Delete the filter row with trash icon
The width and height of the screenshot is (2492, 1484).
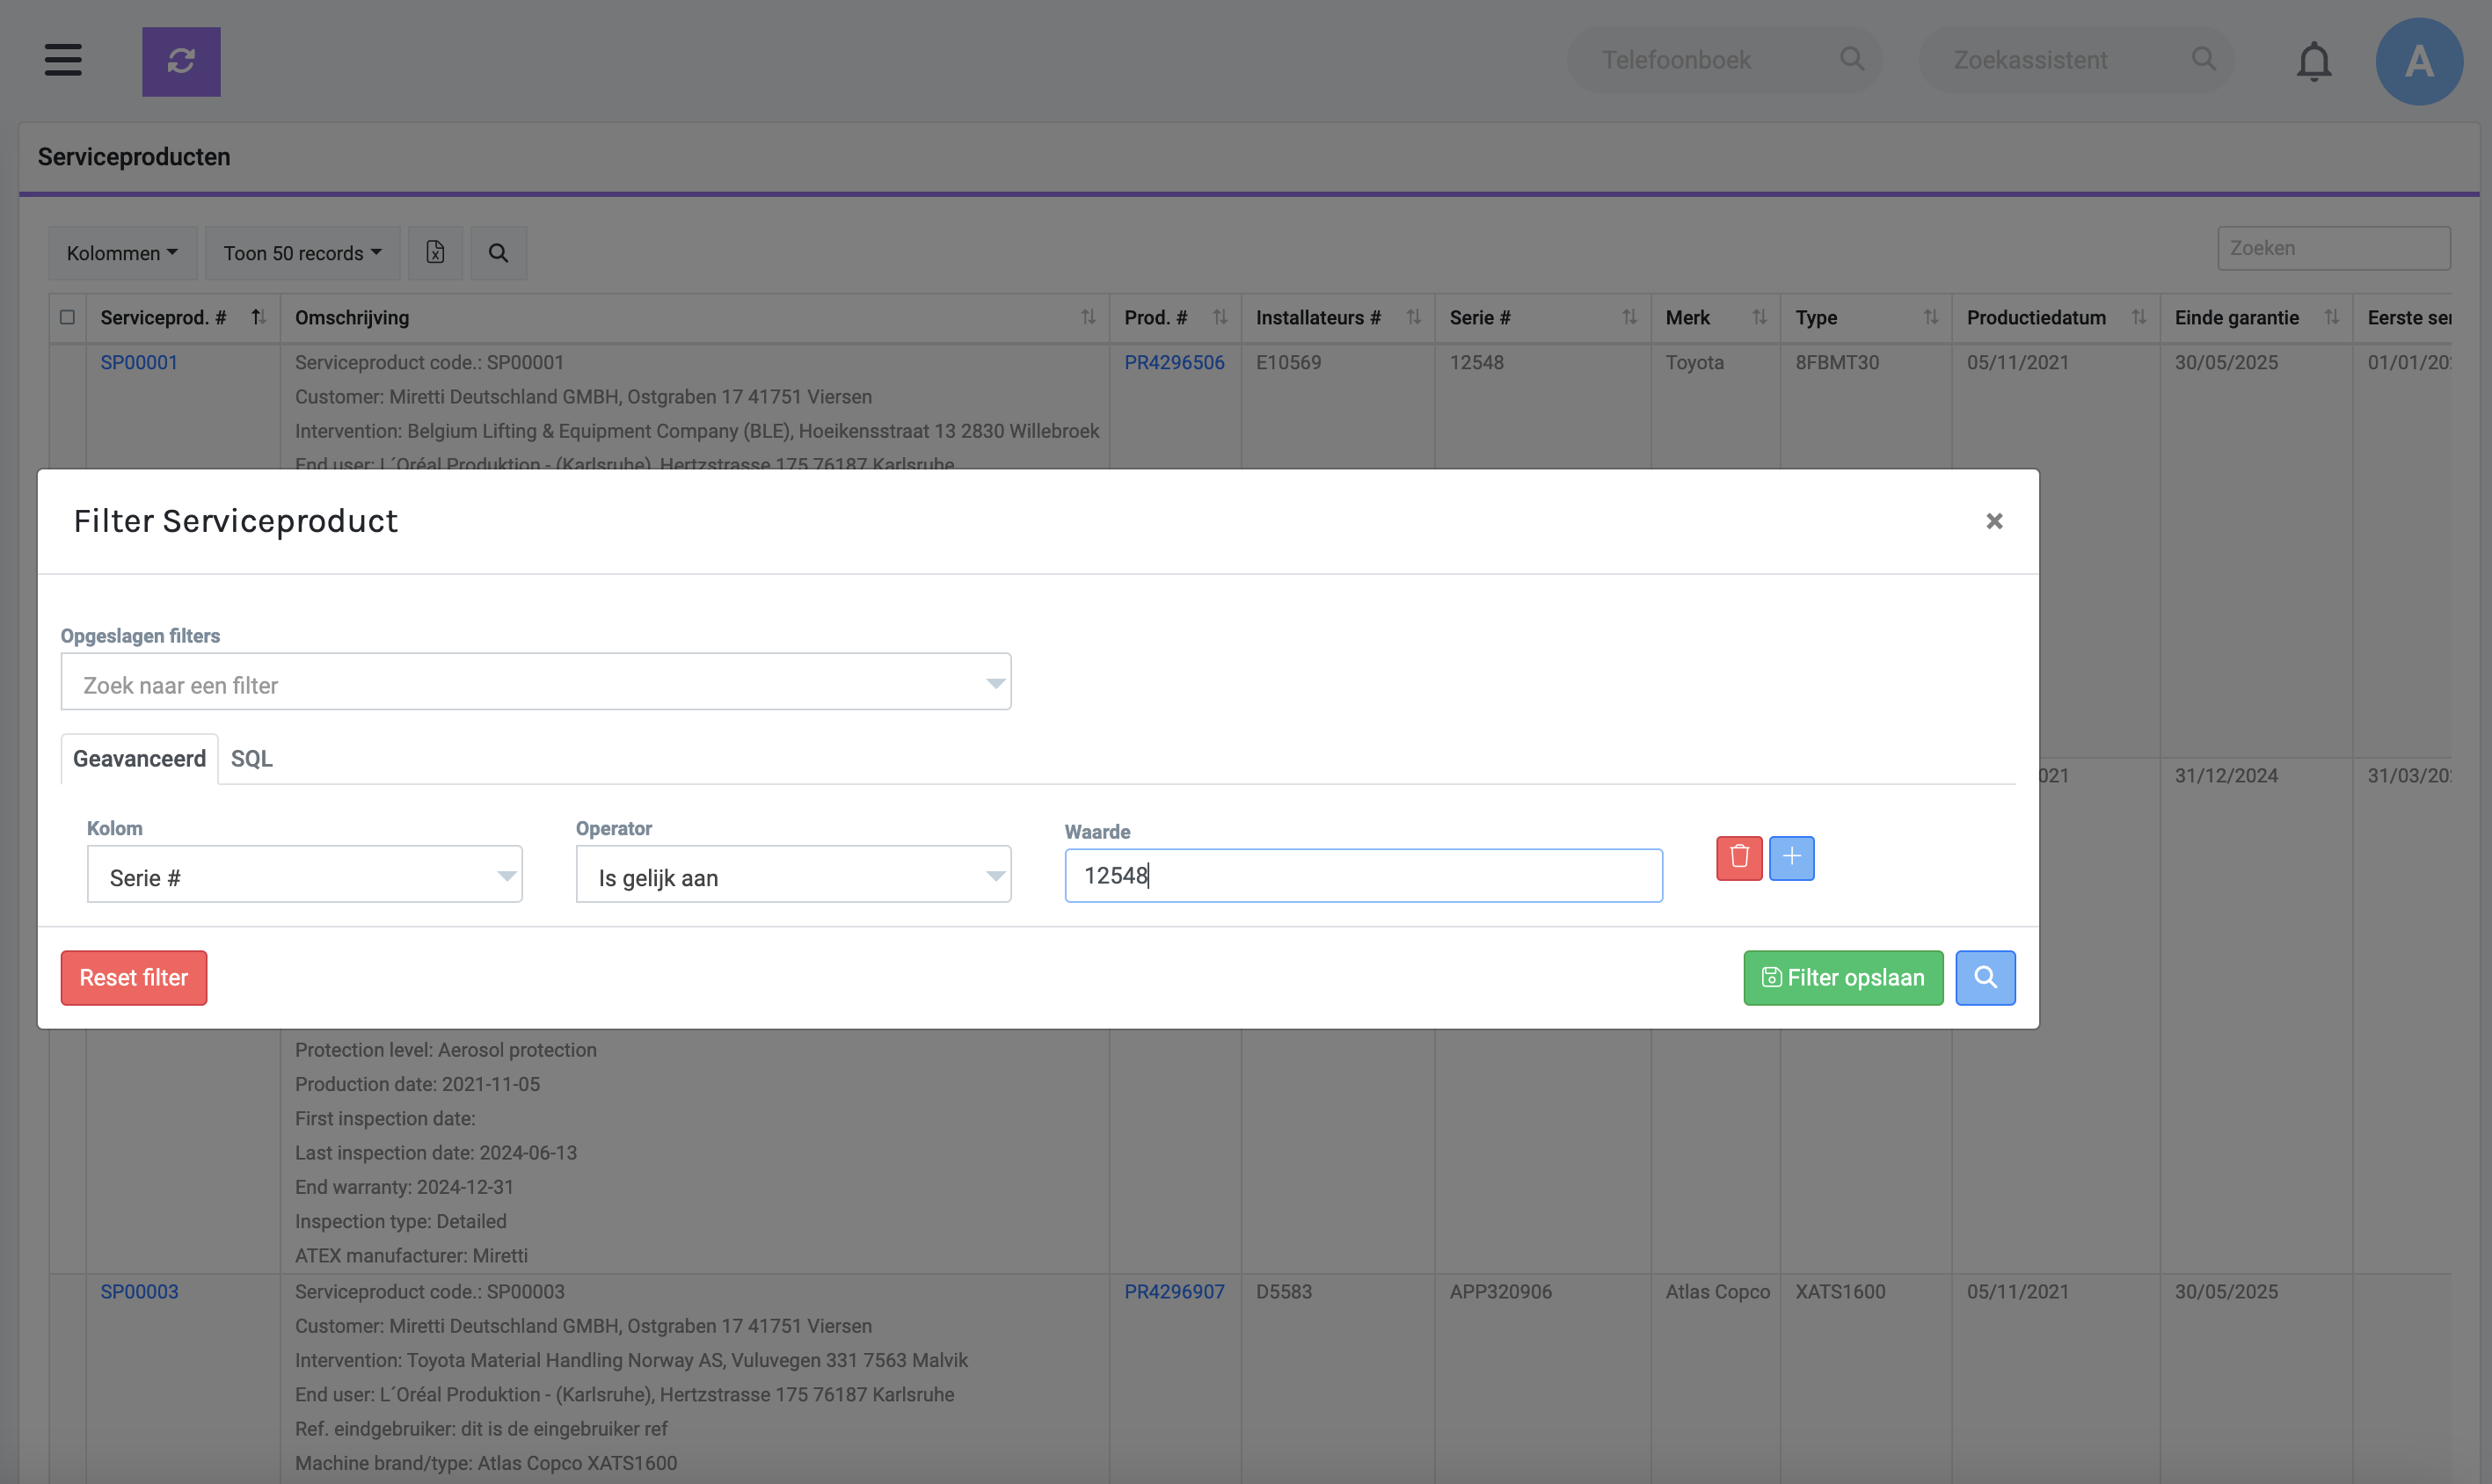[1739, 858]
